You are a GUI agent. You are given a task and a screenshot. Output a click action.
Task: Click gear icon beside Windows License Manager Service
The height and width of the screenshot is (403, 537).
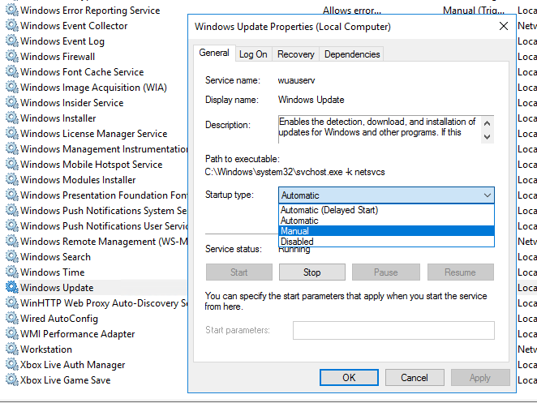(12, 134)
